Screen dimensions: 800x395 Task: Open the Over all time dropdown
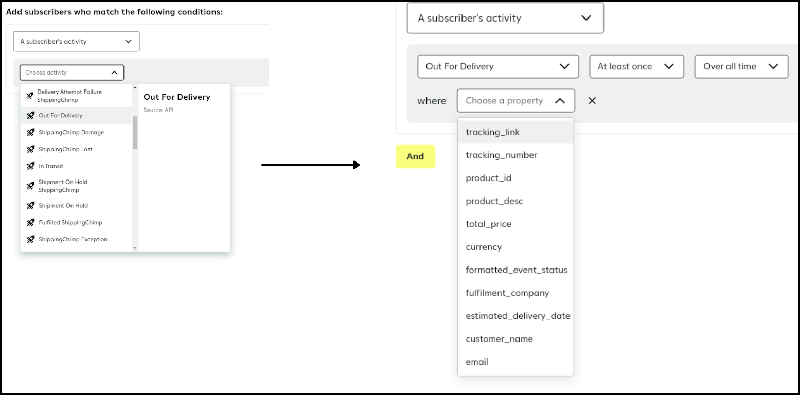point(741,66)
